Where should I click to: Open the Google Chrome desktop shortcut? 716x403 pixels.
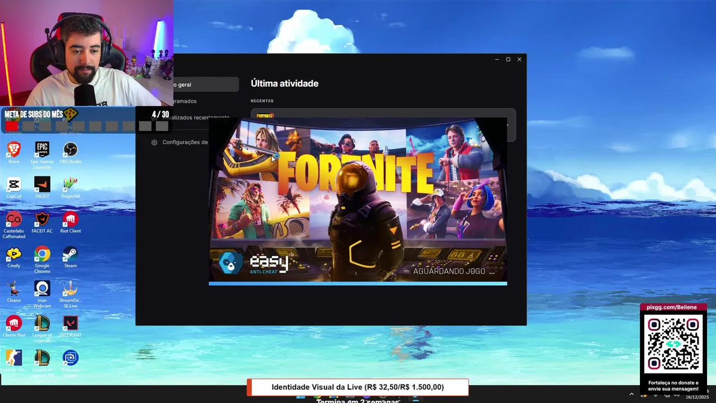tap(42, 260)
